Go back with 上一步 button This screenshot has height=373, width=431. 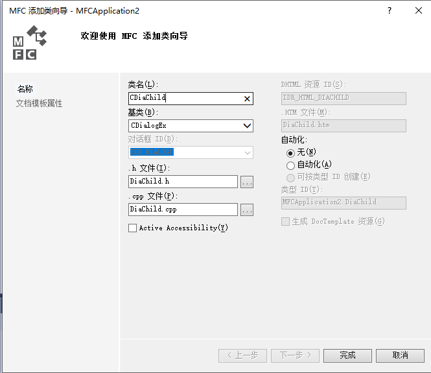tap(242, 355)
